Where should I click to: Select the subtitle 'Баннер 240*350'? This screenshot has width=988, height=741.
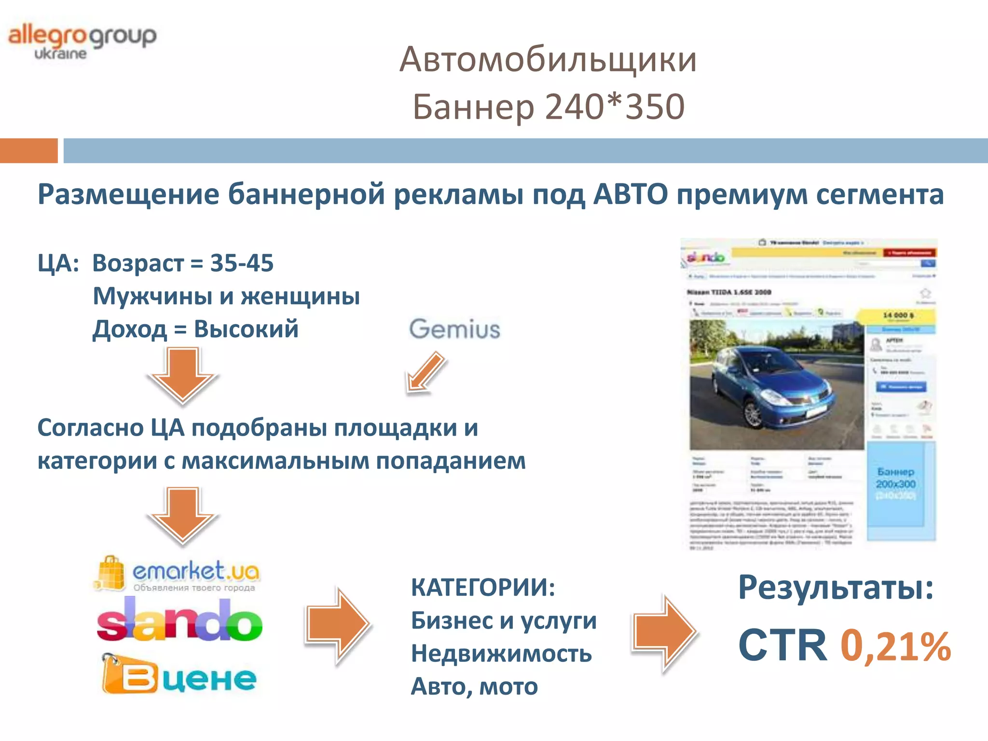tap(548, 107)
